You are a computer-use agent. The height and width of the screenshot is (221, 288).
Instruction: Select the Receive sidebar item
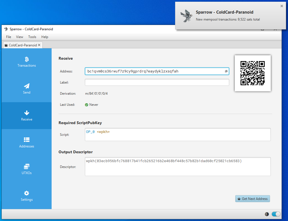pos(27,116)
